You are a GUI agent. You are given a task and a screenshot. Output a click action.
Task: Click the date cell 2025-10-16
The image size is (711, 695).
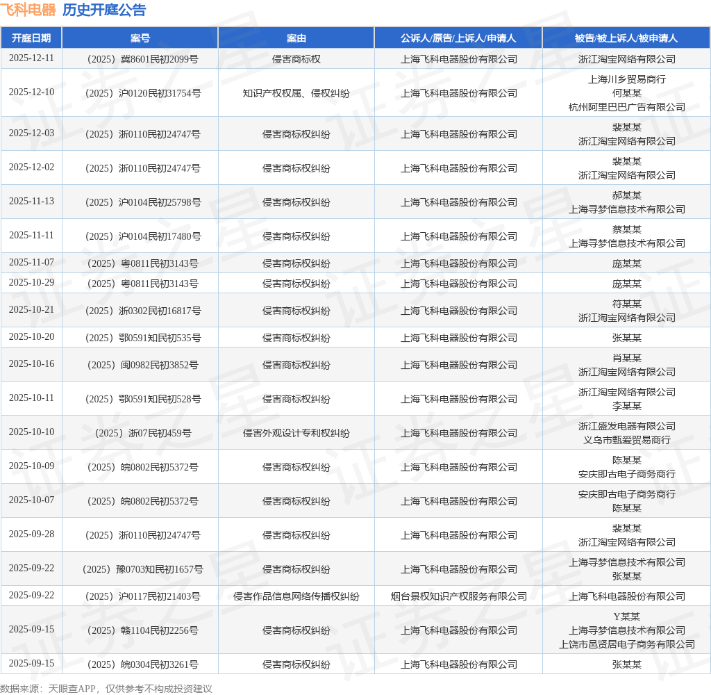[31, 364]
